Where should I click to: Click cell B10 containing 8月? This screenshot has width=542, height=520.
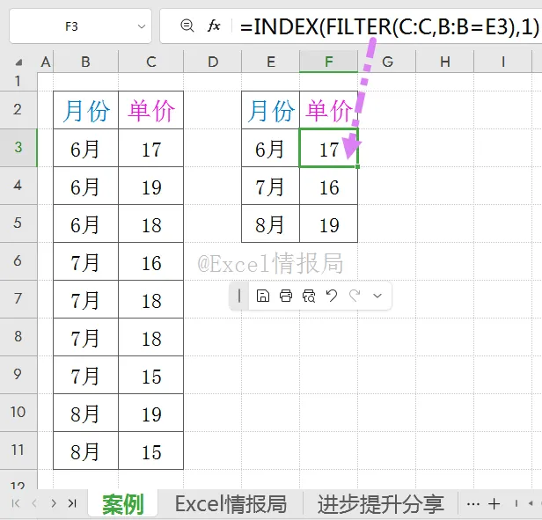tap(85, 413)
